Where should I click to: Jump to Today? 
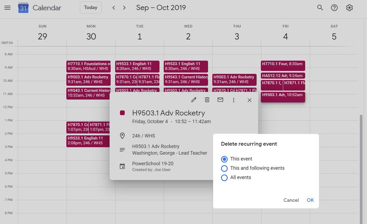pos(91,7)
